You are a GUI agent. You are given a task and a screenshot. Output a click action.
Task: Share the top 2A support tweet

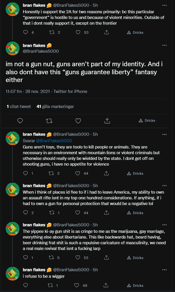click(x=106, y=32)
